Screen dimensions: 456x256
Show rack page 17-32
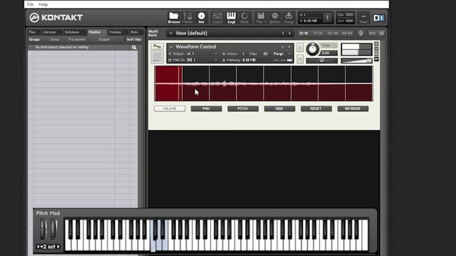pos(318,33)
